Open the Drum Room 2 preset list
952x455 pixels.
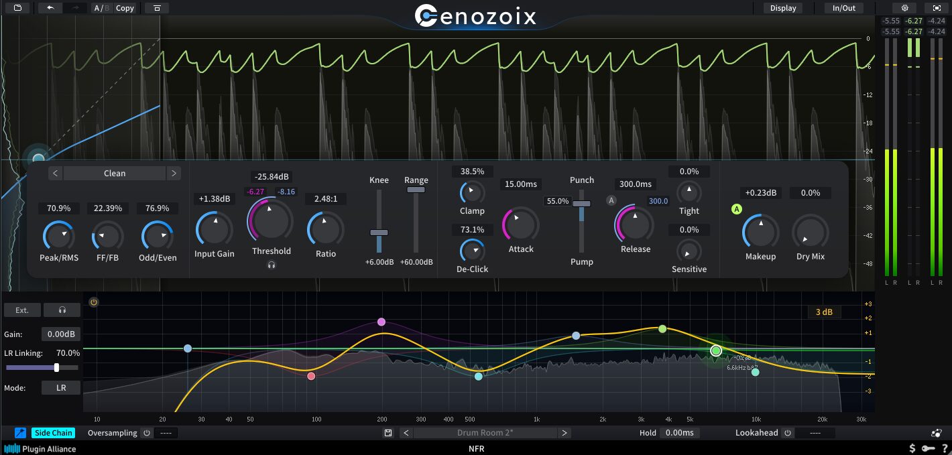pos(485,433)
